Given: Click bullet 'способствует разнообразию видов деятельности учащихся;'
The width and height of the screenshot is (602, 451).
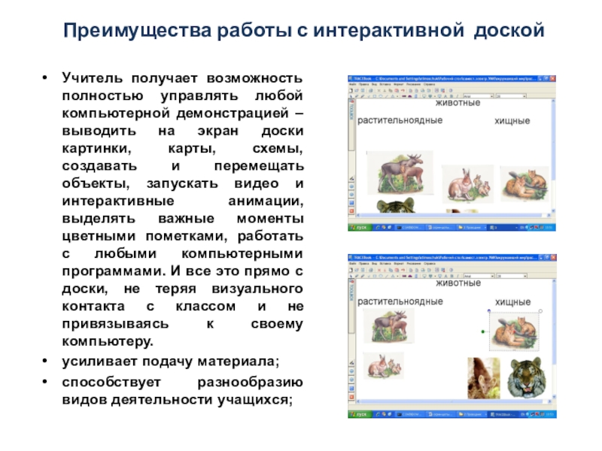Looking at the screenshot, I should point(182,391).
